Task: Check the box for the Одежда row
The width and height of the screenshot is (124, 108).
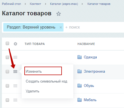Action: [7, 57]
